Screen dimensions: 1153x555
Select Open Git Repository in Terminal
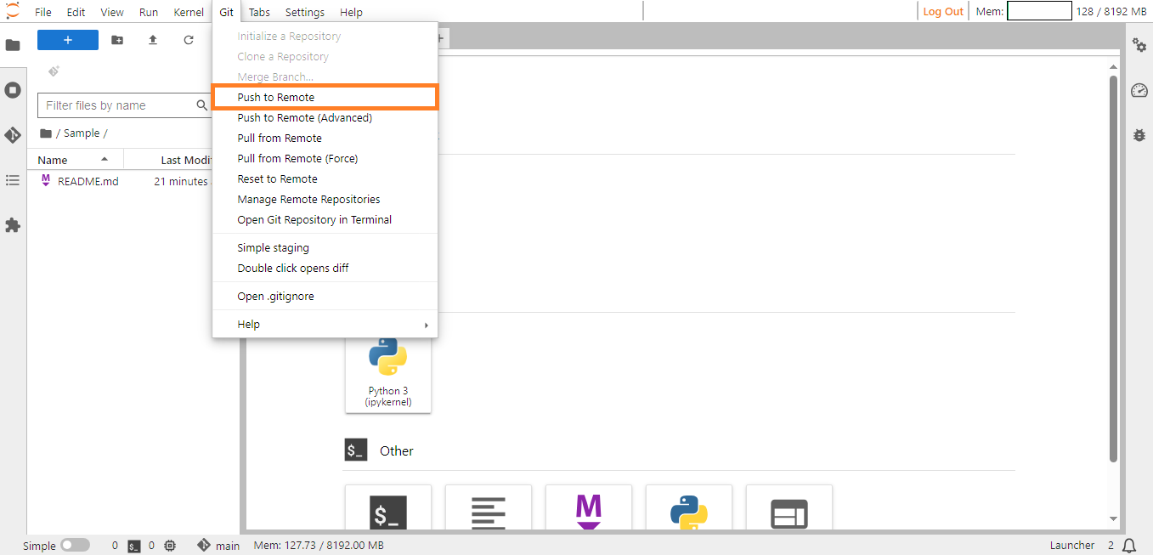point(325,220)
